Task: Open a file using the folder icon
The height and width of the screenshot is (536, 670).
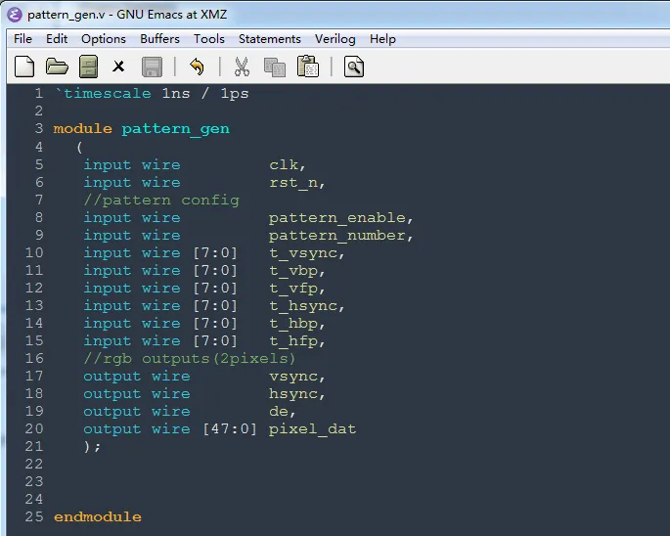Action: coord(57,67)
